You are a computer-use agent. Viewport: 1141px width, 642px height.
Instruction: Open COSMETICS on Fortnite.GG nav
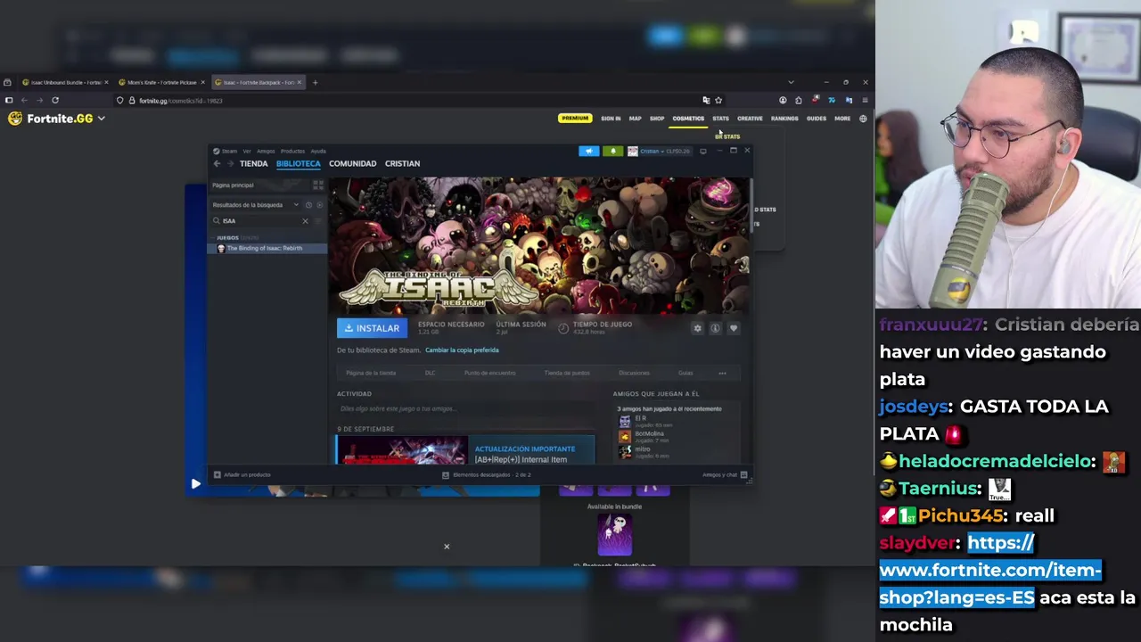(688, 119)
